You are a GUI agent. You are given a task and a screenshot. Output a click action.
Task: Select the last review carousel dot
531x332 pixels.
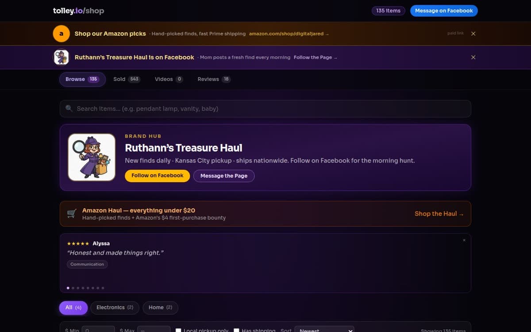coord(103,288)
